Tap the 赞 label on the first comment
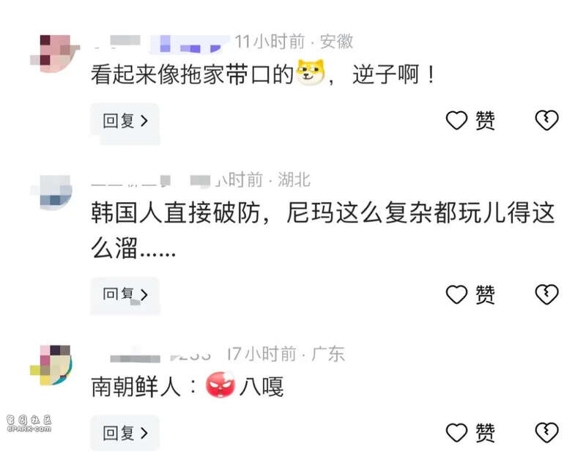 [485, 121]
